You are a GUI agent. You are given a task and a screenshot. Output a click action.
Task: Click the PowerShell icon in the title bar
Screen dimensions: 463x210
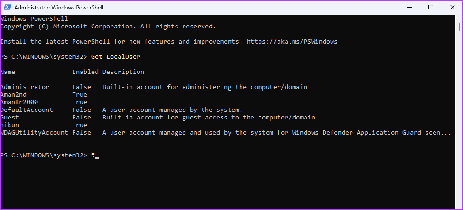click(x=8, y=8)
